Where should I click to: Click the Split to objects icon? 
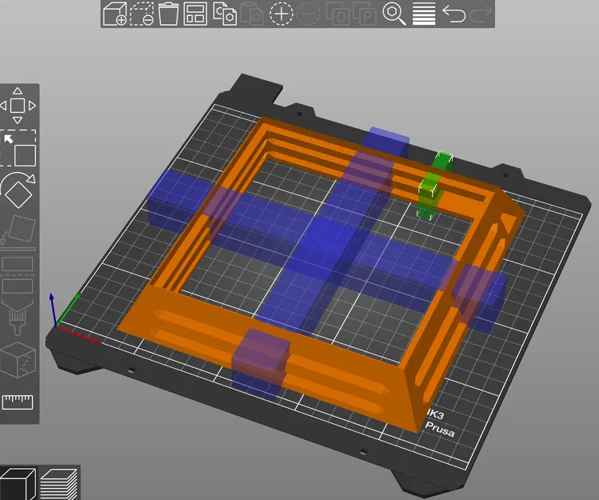(x=337, y=14)
